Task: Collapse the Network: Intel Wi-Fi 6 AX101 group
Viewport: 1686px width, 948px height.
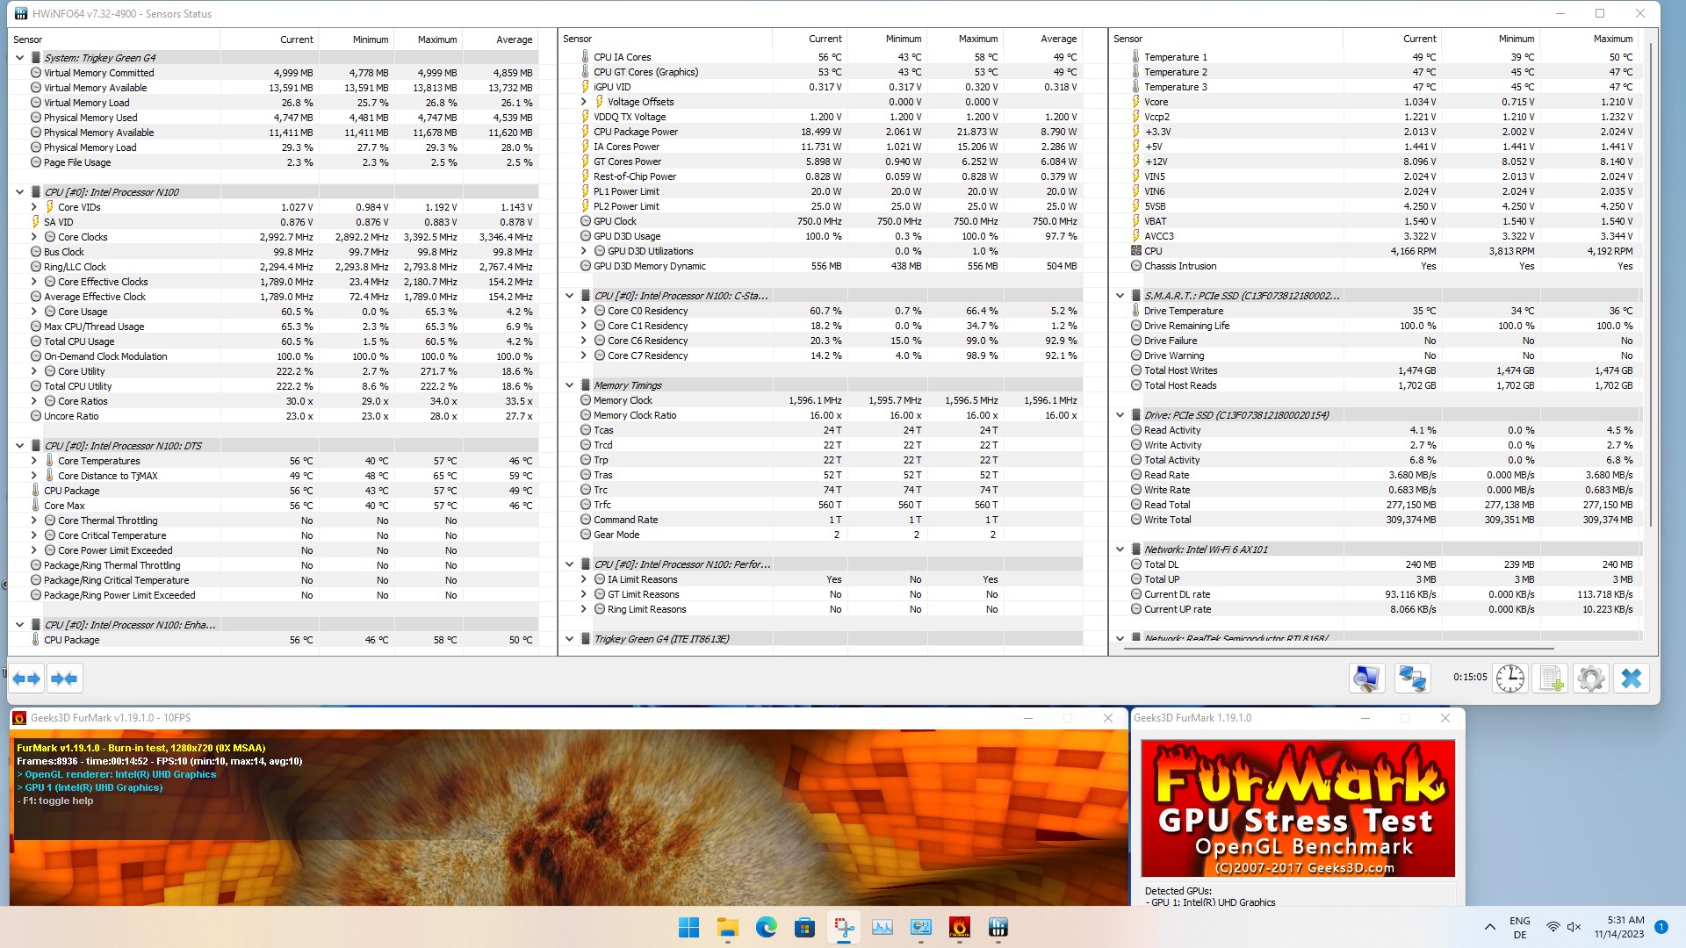Action: (x=1120, y=549)
